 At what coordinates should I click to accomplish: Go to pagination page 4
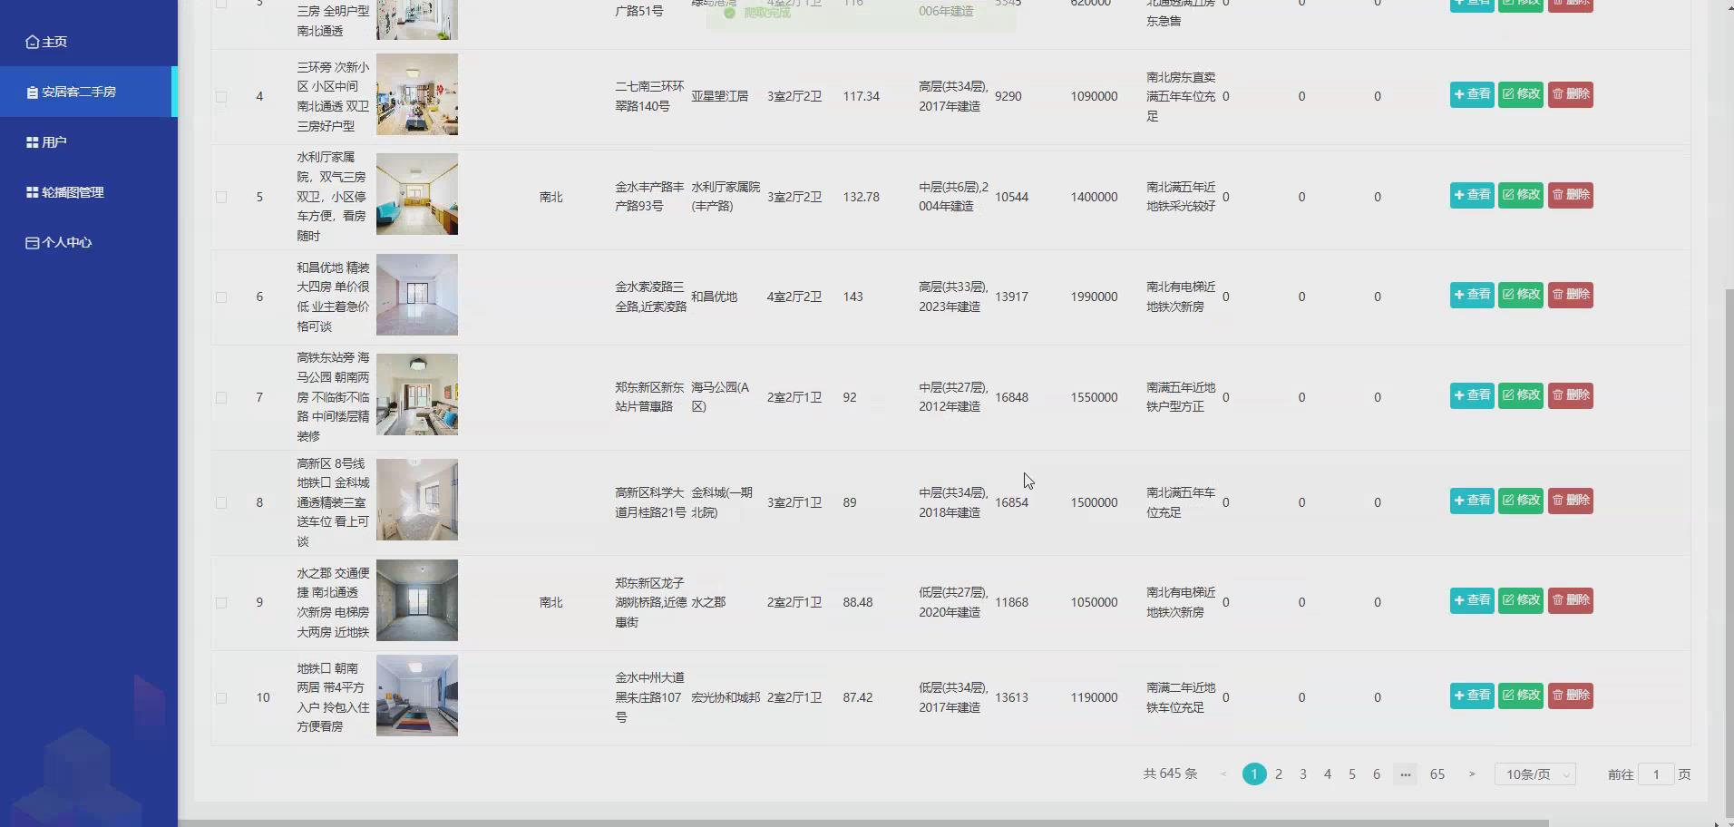[1328, 774]
